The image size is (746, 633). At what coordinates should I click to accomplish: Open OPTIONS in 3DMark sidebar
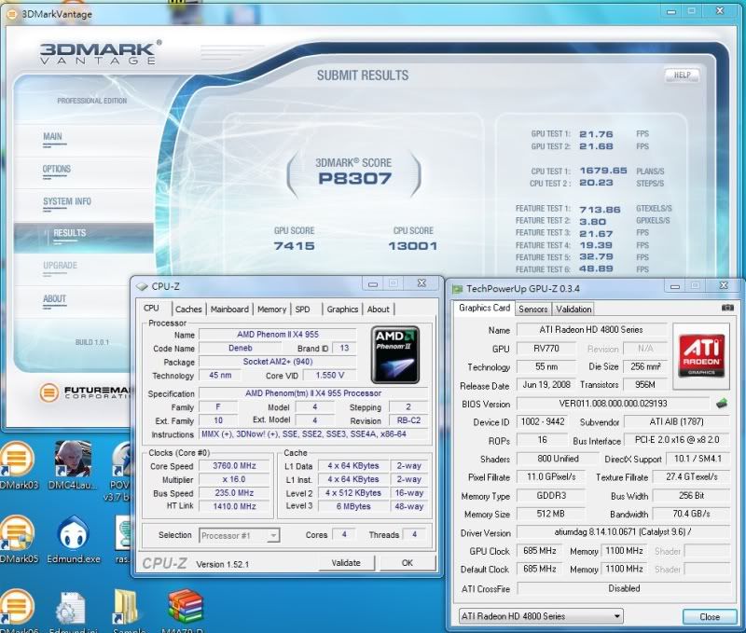point(57,169)
